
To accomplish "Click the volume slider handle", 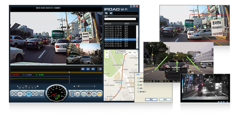I will pos(79,86).
